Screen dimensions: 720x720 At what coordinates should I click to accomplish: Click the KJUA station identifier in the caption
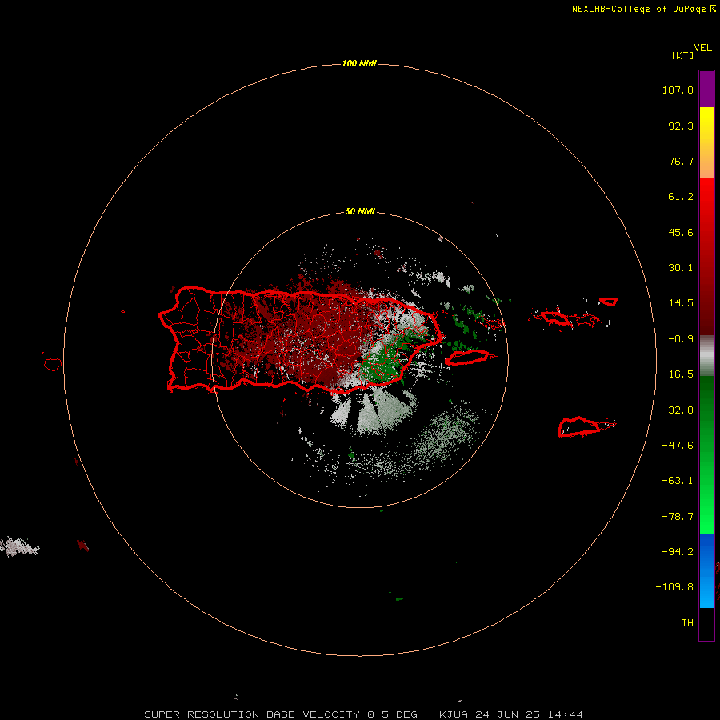click(x=454, y=714)
